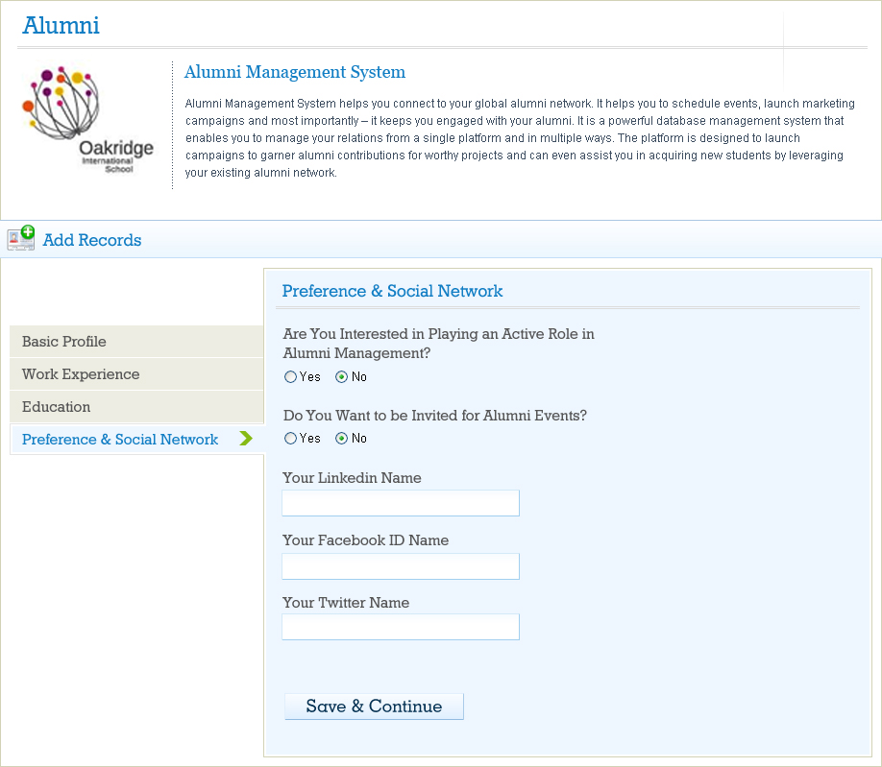Switch to the Work Experience section
Image resolution: width=882 pixels, height=767 pixels.
coord(81,374)
